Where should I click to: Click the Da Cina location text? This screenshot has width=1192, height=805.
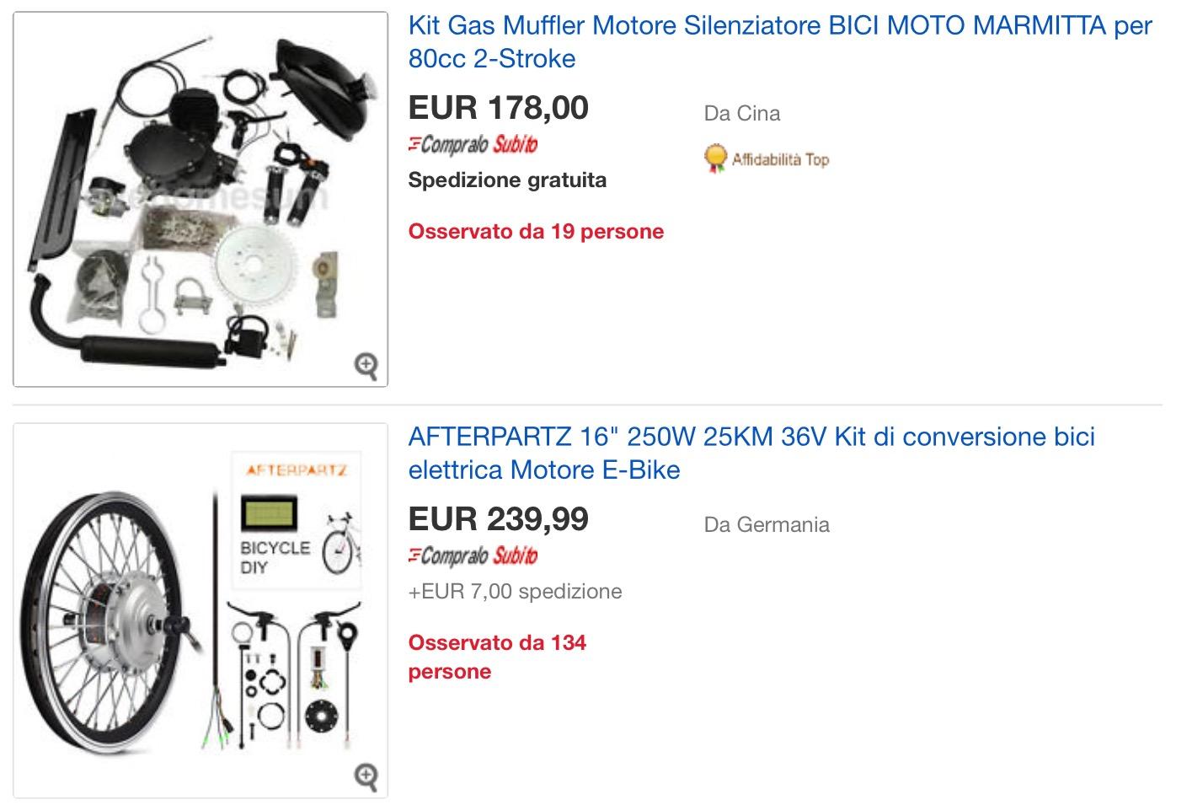point(742,113)
